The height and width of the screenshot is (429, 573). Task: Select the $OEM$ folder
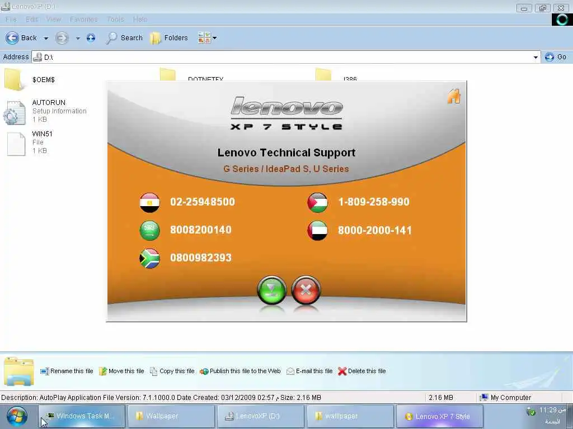(x=30, y=79)
